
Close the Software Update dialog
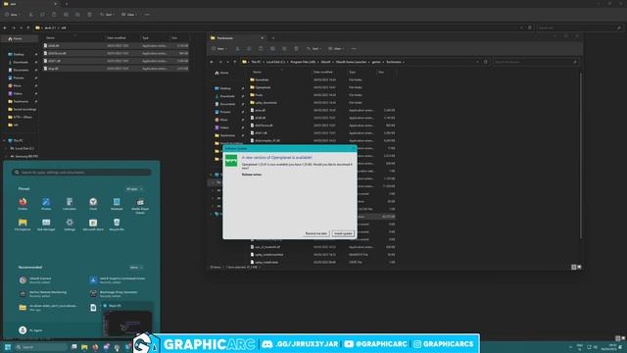pos(353,148)
